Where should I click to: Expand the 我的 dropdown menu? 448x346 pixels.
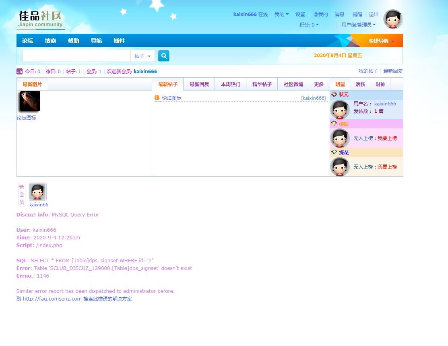tap(281, 14)
